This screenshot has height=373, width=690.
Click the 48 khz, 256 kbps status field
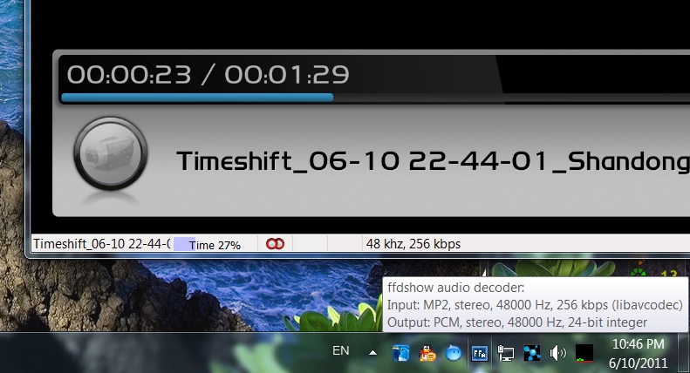[413, 244]
